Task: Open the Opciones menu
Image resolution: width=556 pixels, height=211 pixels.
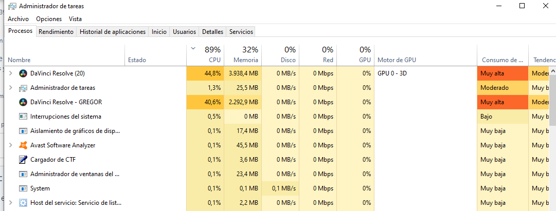Action: (x=49, y=19)
